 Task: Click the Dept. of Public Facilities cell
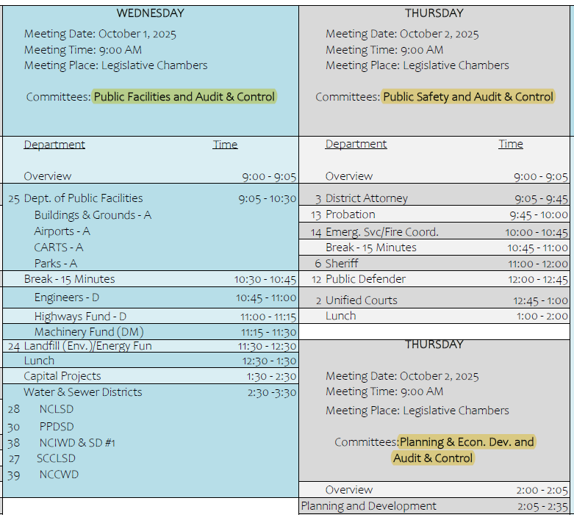(83, 198)
